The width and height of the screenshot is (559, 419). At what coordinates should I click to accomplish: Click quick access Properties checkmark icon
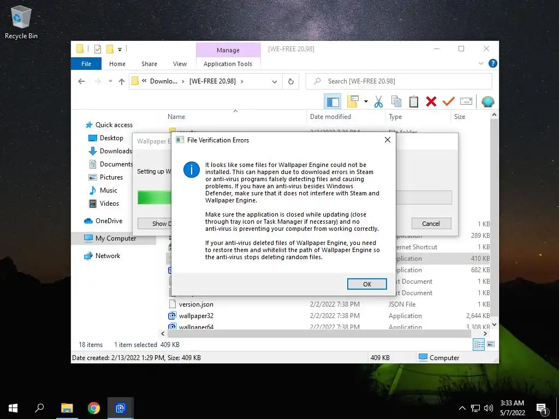[x=98, y=49]
